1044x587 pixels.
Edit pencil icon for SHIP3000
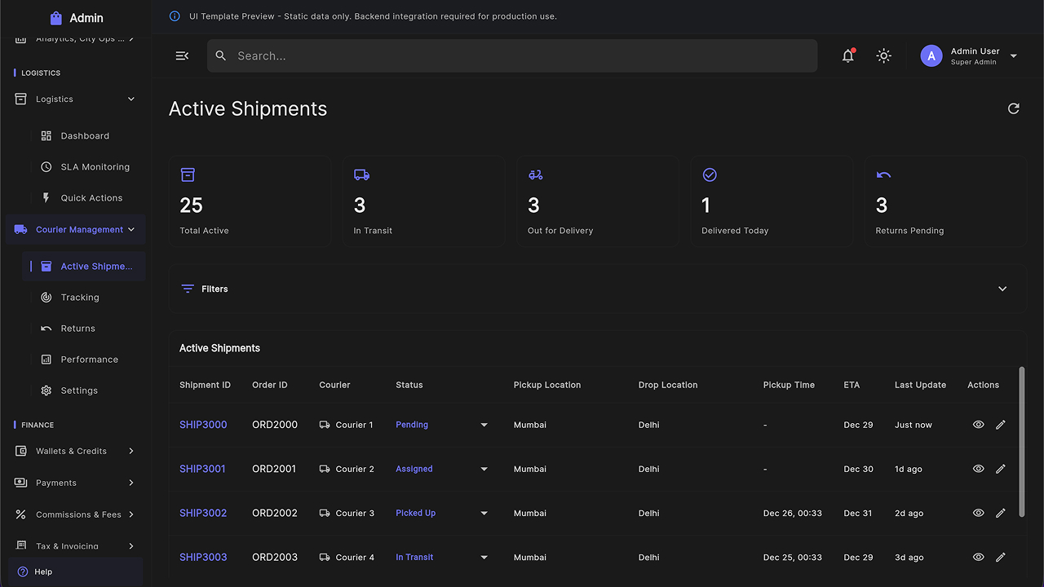pos(1001,425)
